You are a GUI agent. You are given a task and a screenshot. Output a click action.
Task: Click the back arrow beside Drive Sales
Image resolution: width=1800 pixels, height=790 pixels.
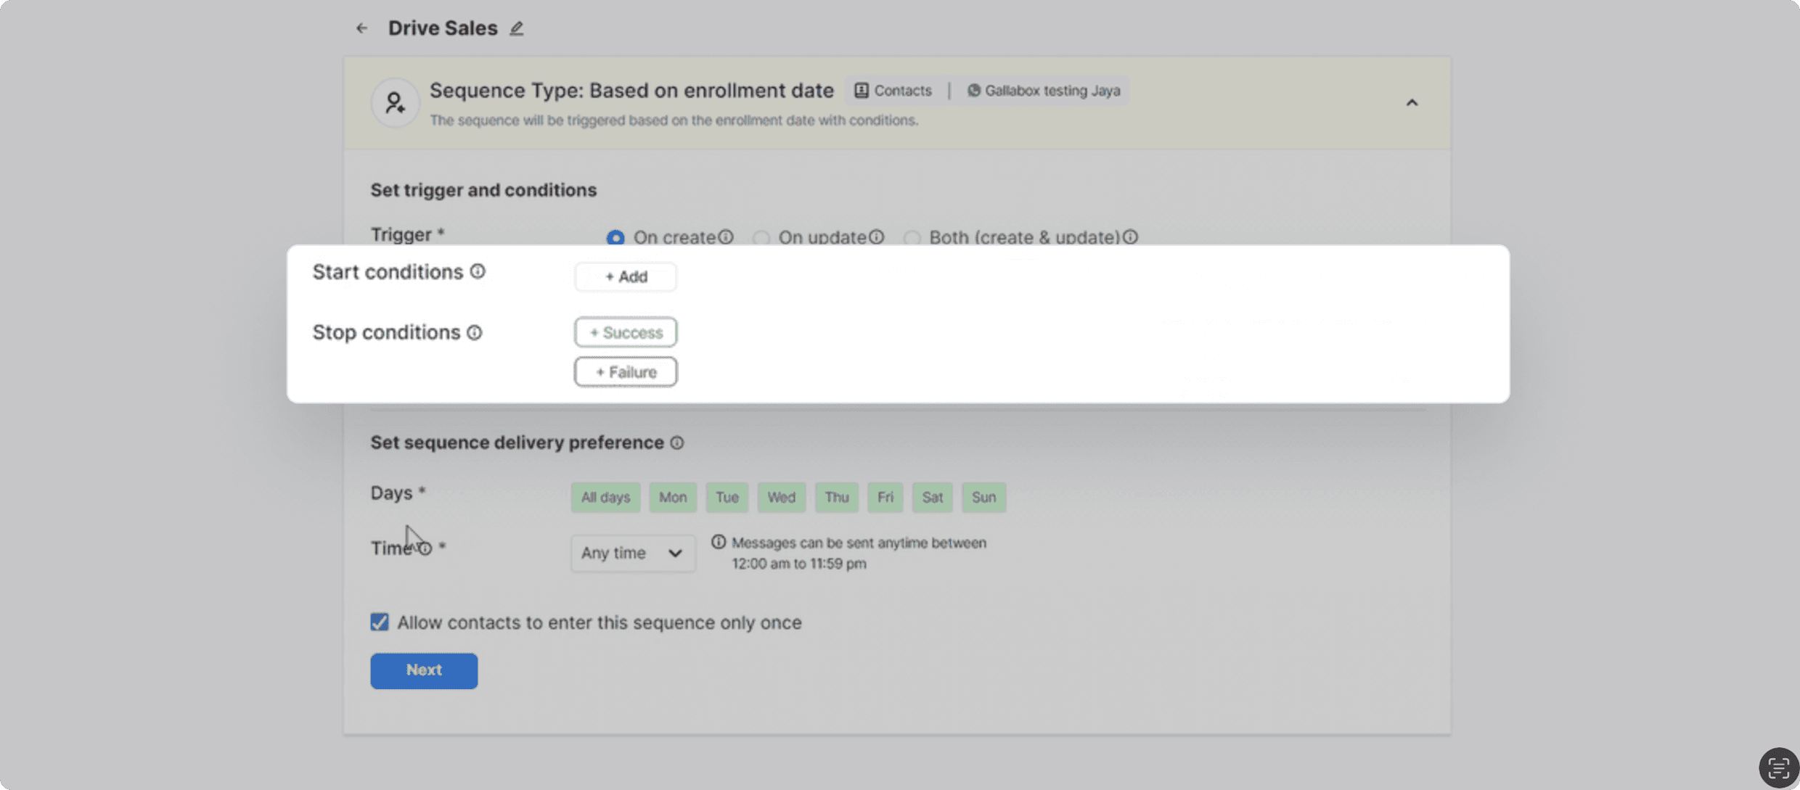pyautogui.click(x=361, y=28)
